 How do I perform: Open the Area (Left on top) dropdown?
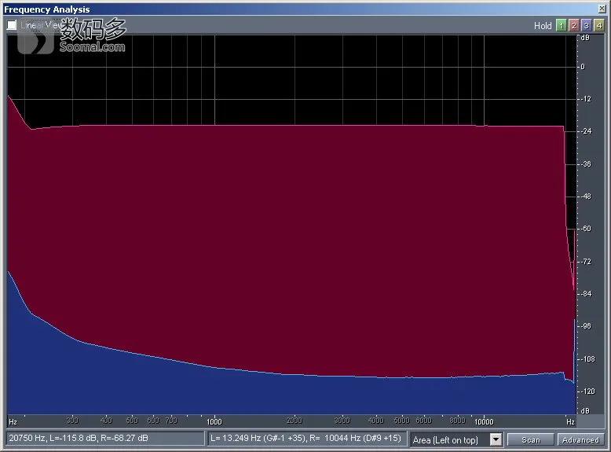(x=496, y=440)
